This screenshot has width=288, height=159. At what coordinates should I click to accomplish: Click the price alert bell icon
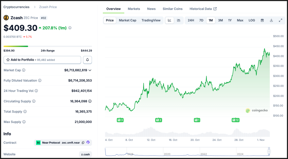pyautogui.click(x=87, y=60)
